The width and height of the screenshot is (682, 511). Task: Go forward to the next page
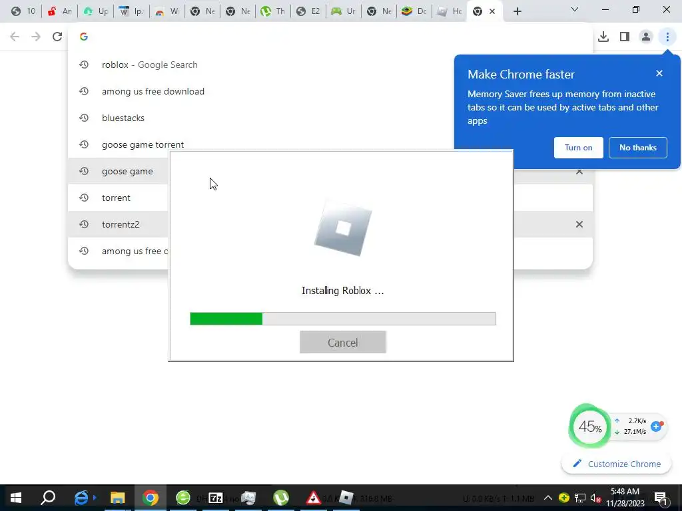(36, 37)
